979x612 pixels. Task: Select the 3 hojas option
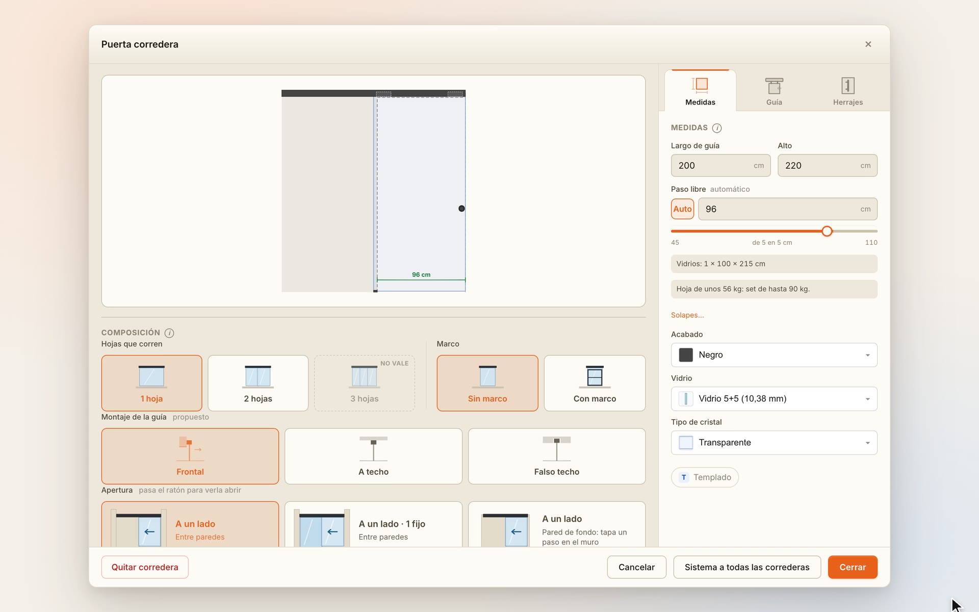(365, 383)
